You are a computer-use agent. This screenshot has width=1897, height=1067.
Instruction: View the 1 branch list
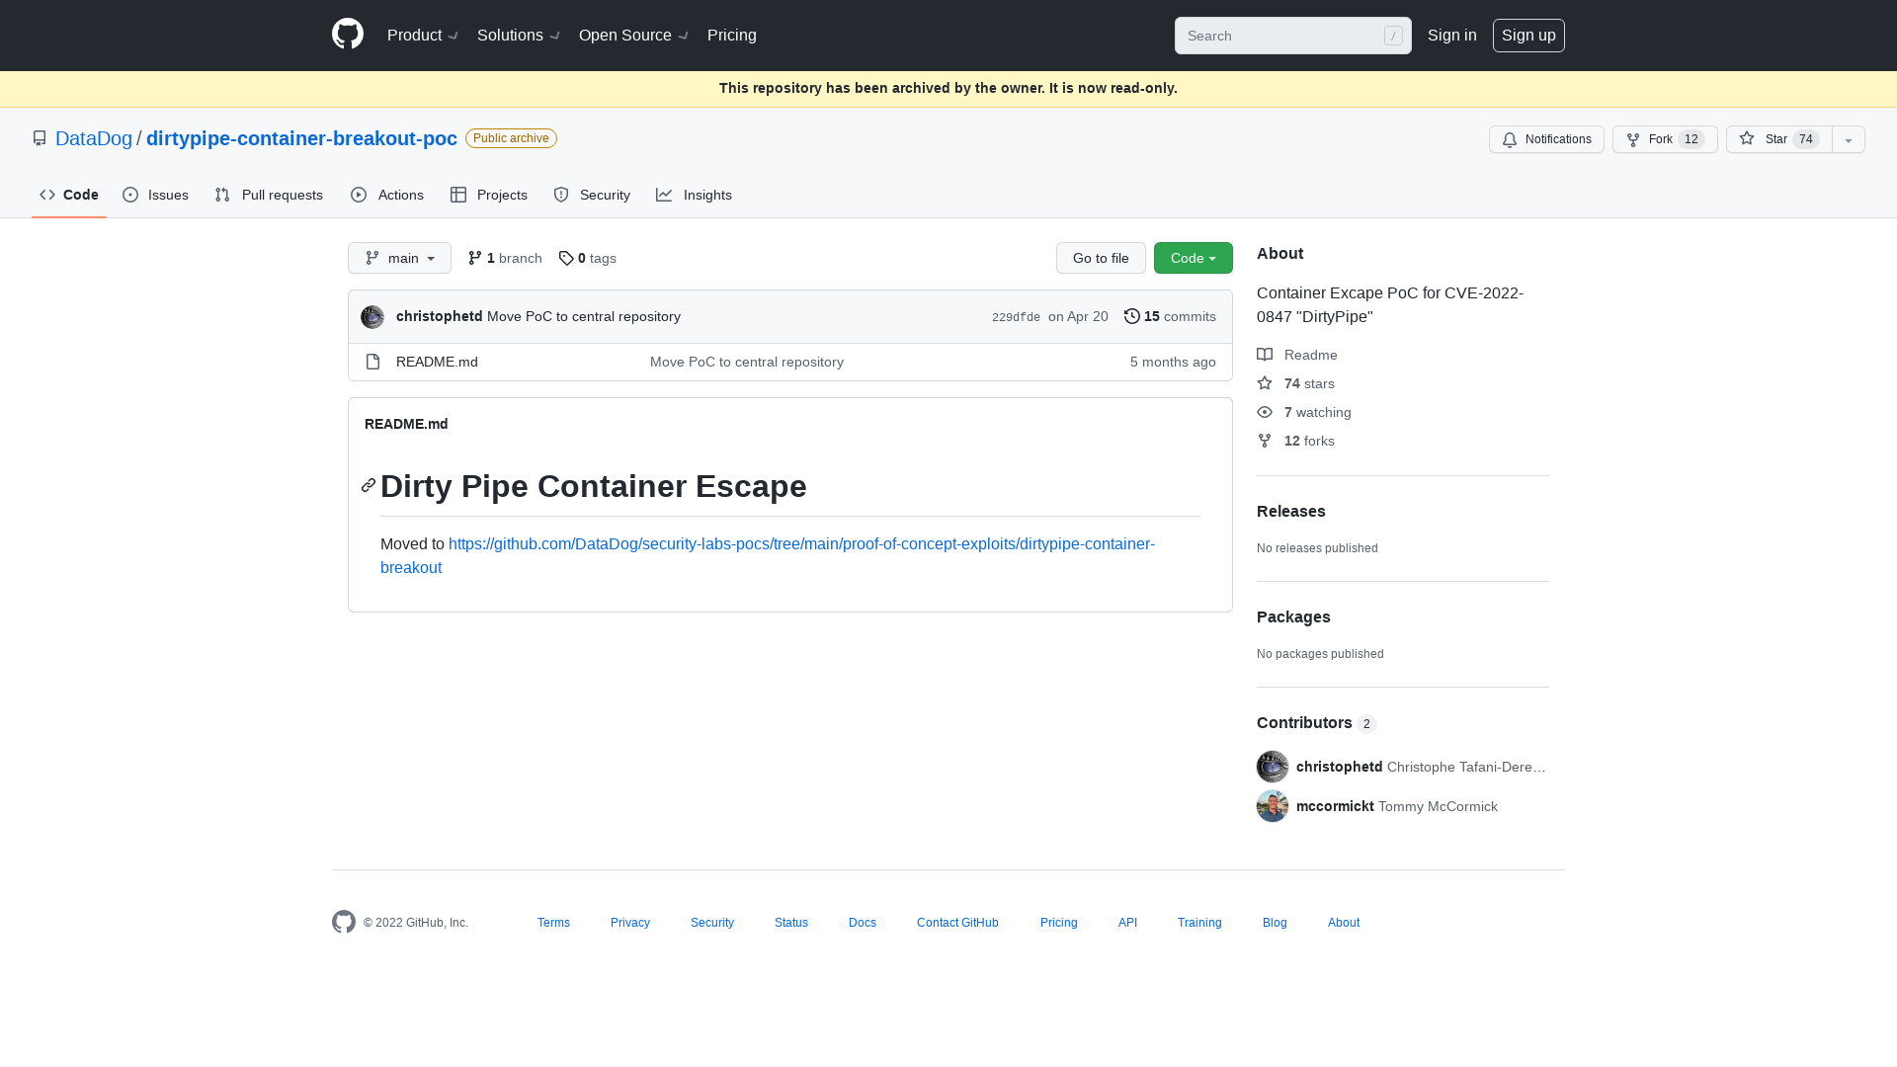(505, 258)
